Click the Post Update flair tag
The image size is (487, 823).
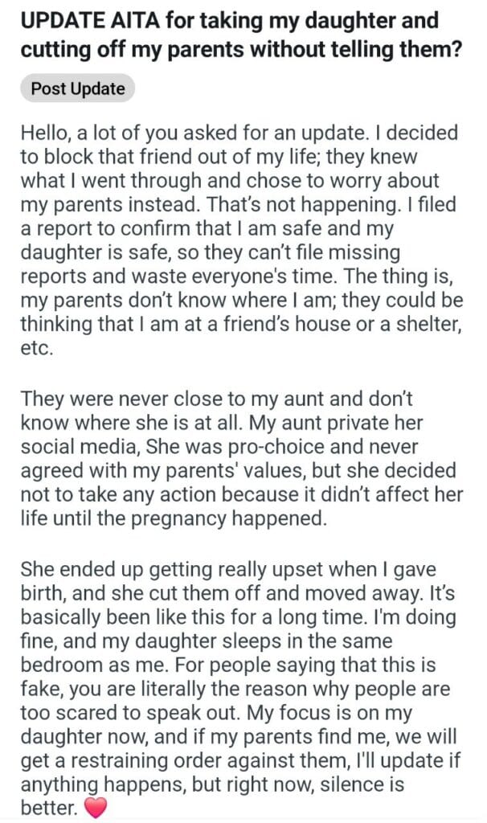pos(78,89)
